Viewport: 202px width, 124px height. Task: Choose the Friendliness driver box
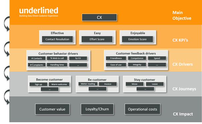(x=116, y=58)
